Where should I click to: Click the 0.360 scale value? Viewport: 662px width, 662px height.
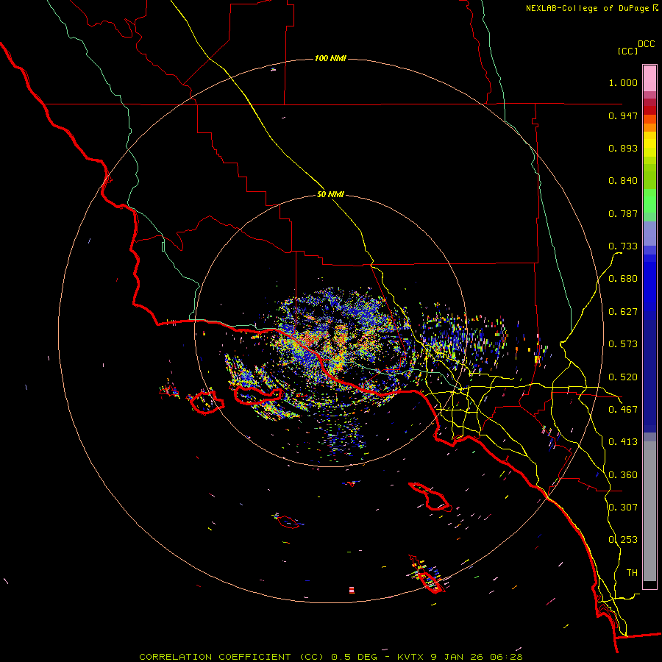[623, 475]
